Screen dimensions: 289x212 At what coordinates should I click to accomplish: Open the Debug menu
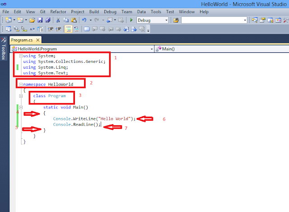(x=110, y=12)
